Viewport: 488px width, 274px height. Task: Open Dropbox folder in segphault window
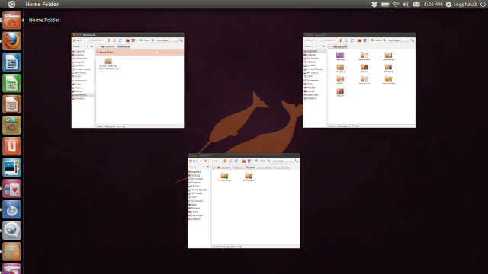tap(340, 68)
